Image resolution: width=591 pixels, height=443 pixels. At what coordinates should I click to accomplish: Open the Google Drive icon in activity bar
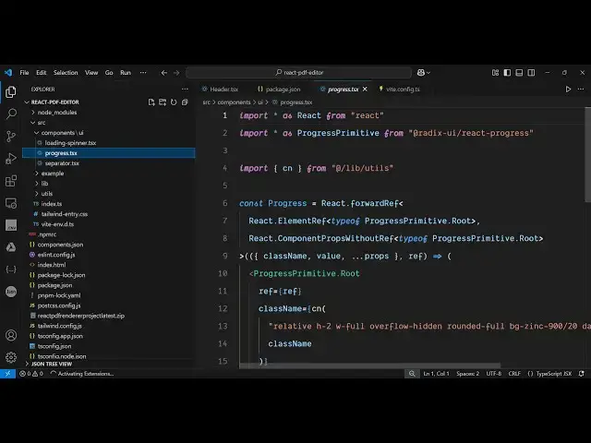point(11,247)
